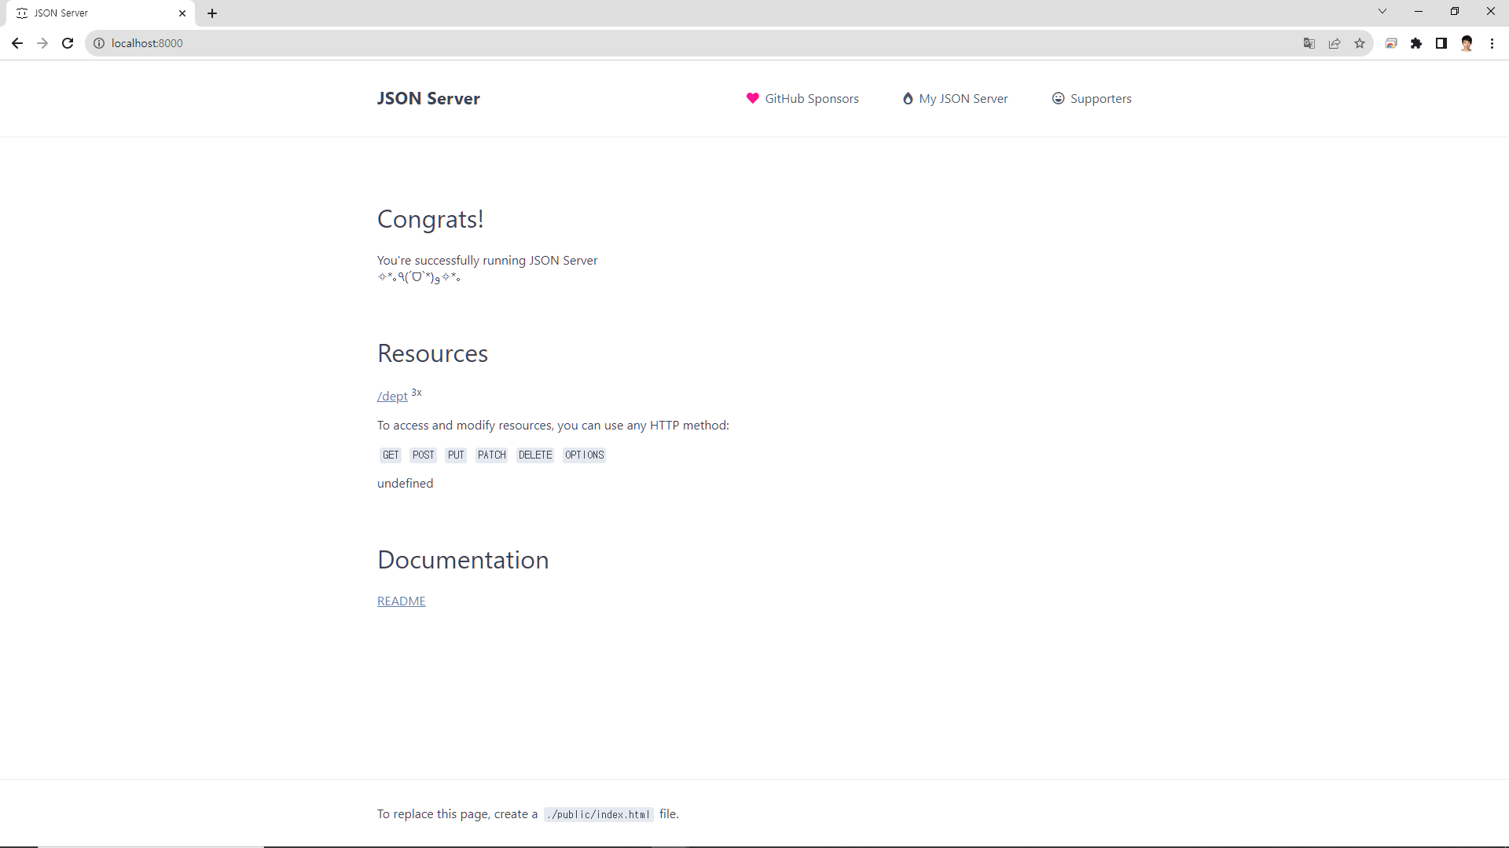Open the user profile avatar

(1467, 43)
